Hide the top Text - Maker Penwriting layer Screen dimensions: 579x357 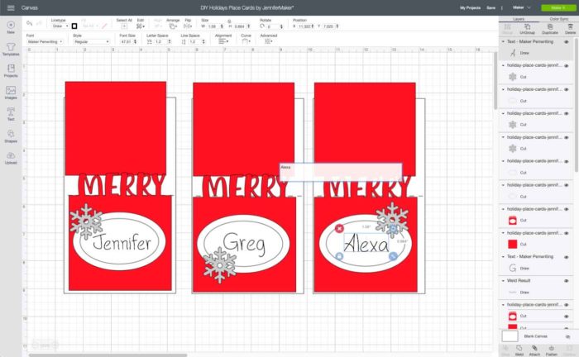(567, 41)
